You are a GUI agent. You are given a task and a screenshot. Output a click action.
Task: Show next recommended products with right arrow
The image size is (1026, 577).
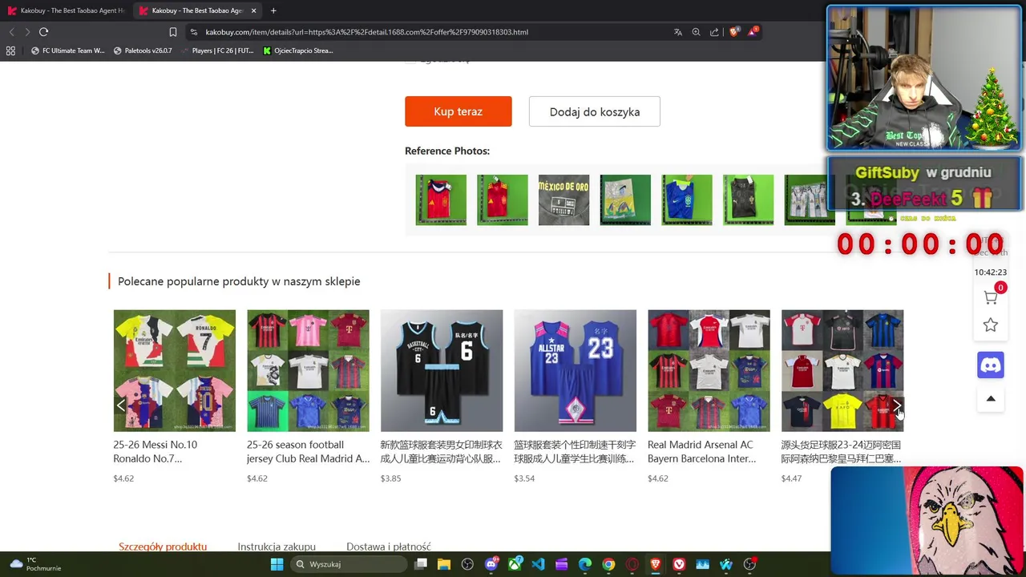tap(896, 406)
